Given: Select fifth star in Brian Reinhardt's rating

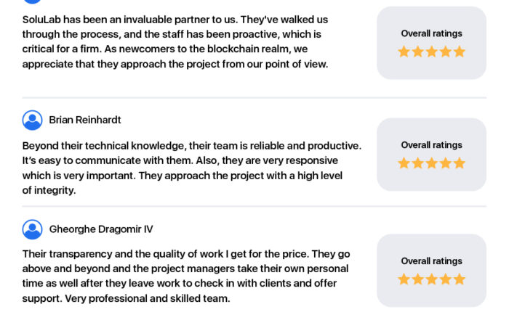Looking at the screenshot, I should click(459, 163).
